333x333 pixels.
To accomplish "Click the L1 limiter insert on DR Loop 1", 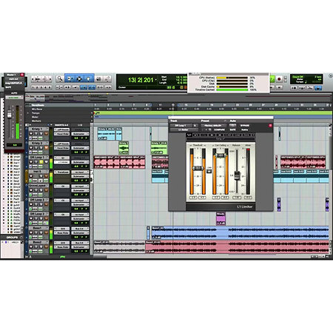I will pos(61,162).
